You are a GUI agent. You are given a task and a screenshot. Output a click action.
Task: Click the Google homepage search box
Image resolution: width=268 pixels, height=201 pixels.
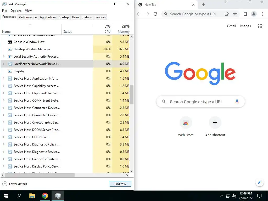point(200,102)
